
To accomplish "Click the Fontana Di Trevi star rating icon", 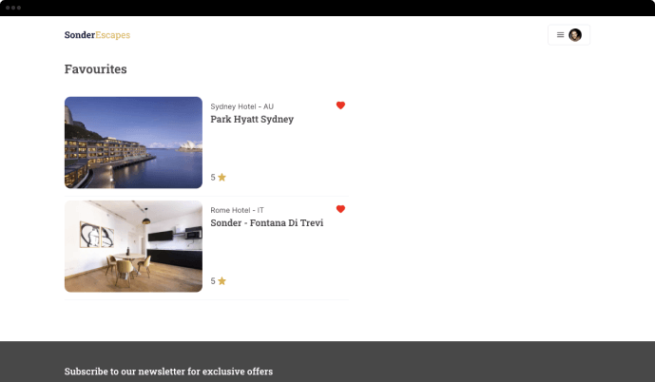I will pyautogui.click(x=222, y=280).
